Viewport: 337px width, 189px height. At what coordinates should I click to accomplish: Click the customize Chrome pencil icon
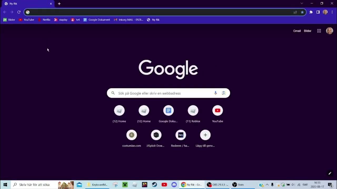[330, 173]
